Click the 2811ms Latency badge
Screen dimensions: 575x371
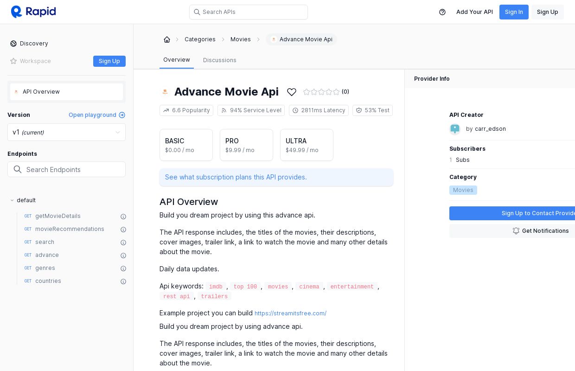point(319,110)
